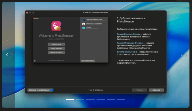The height and width of the screenshot is (111, 192).
Task: Follow the Восстановить сеанс link
Action: click(x=127, y=52)
